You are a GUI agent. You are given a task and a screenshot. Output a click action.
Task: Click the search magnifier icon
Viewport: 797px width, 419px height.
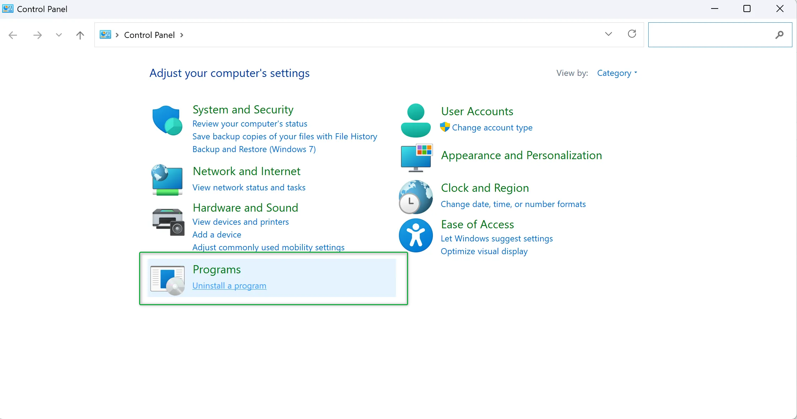click(779, 35)
